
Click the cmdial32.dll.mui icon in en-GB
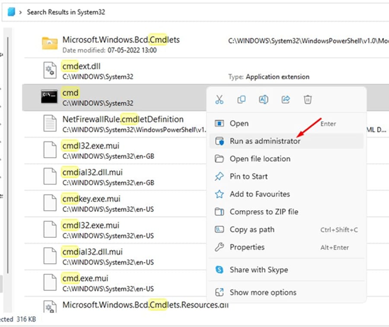(x=50, y=176)
